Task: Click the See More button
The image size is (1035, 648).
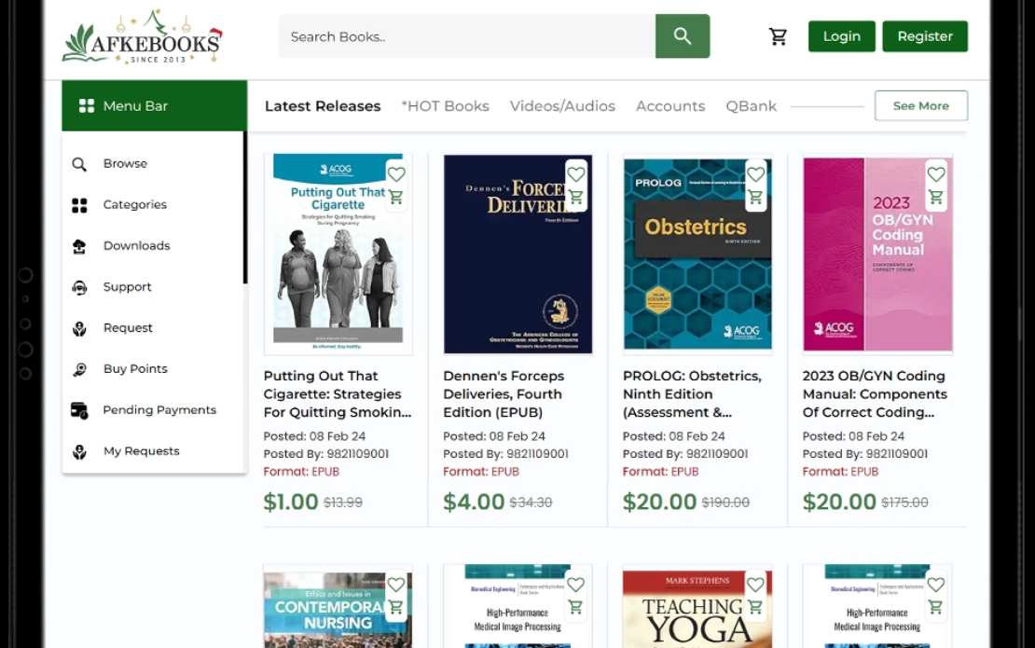Action: coord(921,105)
